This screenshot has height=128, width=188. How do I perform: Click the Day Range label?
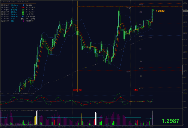[x=31, y=17]
